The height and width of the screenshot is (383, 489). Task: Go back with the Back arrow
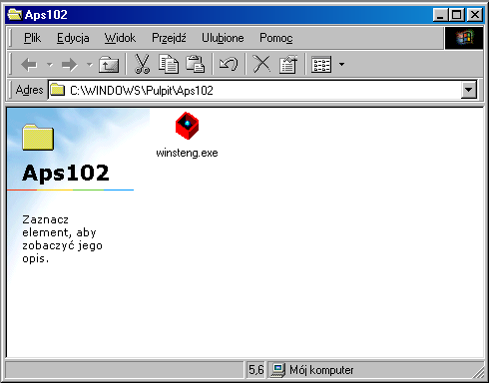[x=29, y=64]
